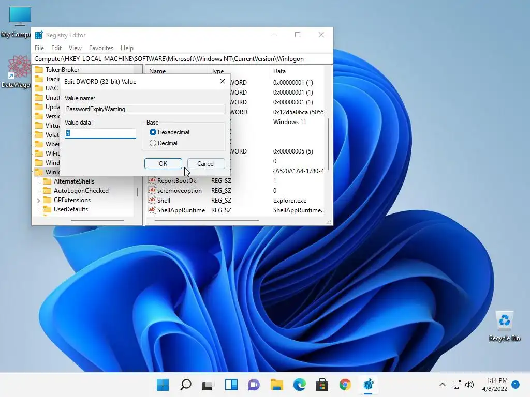Screen dimensions: 530x397
Task: Open the View menu in Registry Editor
Action: pos(75,48)
